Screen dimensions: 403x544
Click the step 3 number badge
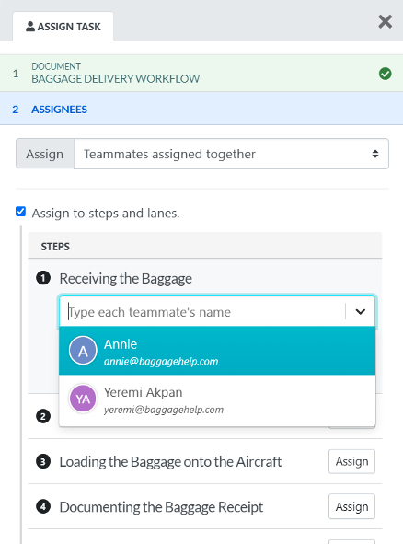[x=43, y=461]
